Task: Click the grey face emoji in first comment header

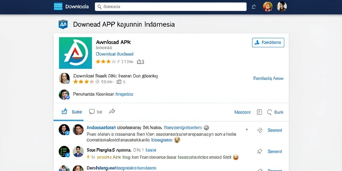Action: point(206,128)
